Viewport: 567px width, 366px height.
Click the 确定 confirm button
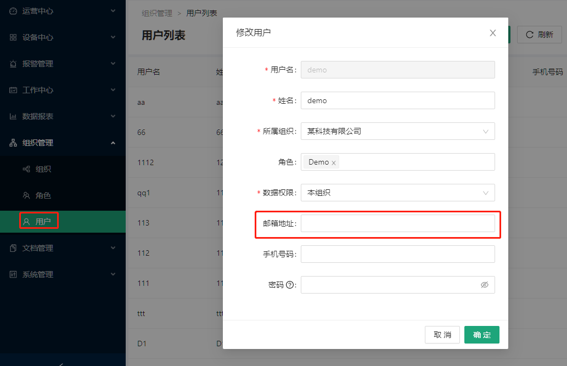[x=481, y=335]
